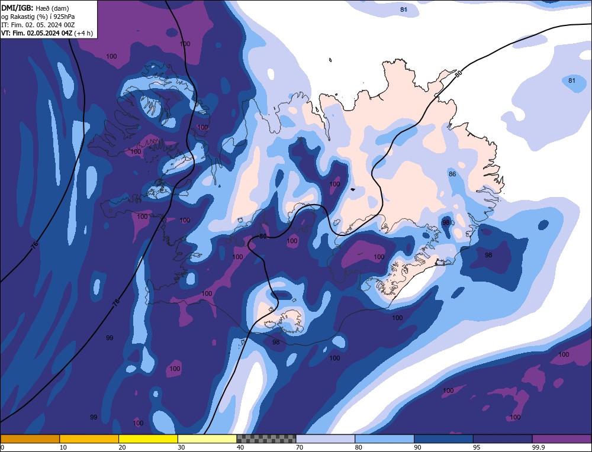Select the purple 99.9+ legend swatch

[x=562, y=439]
